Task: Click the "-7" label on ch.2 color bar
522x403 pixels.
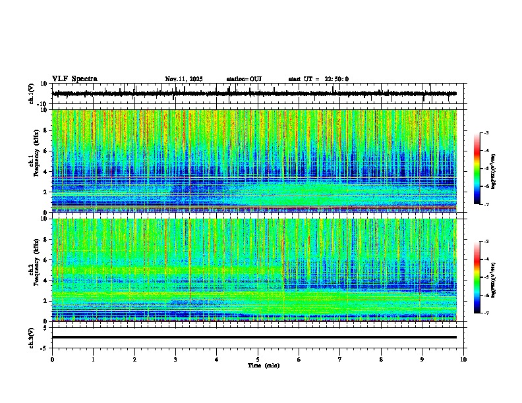Action: pyautogui.click(x=486, y=313)
